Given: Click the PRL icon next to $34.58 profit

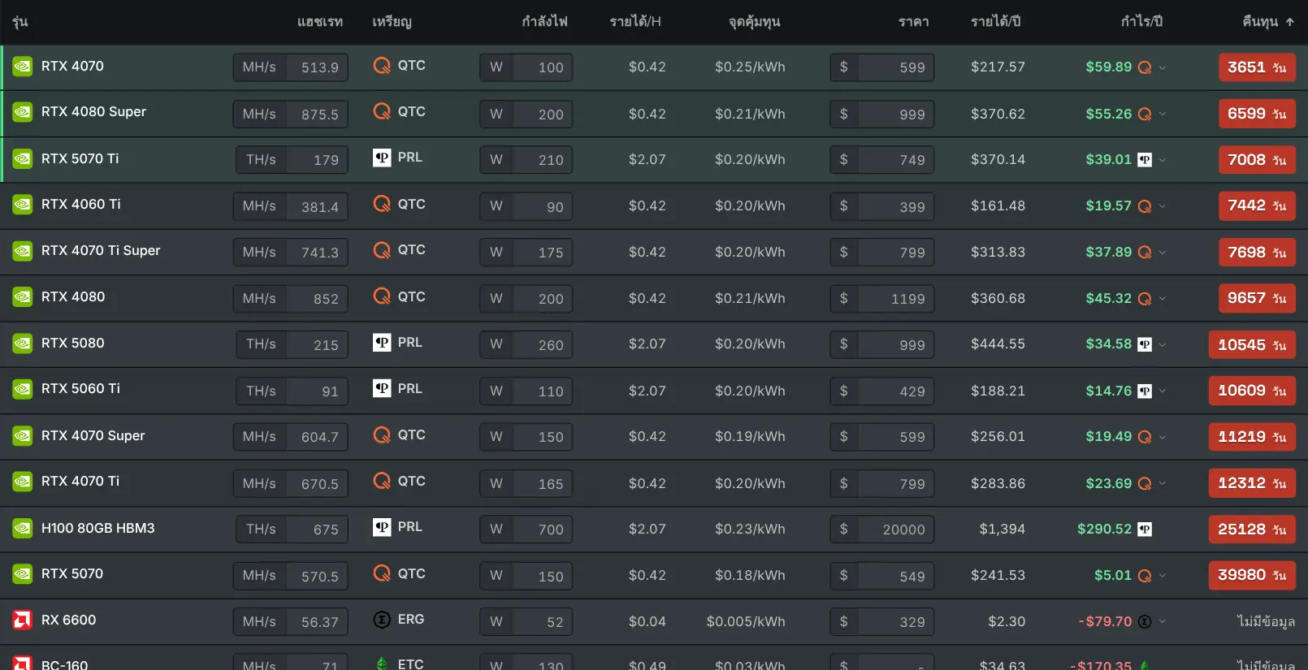Looking at the screenshot, I should point(1145,344).
